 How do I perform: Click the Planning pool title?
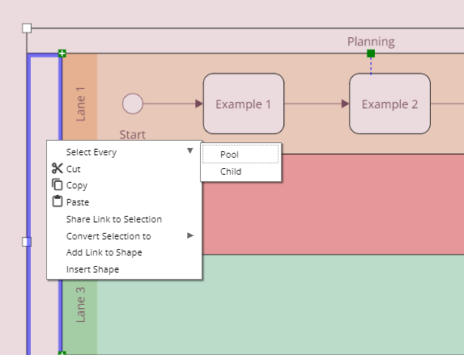(x=371, y=42)
